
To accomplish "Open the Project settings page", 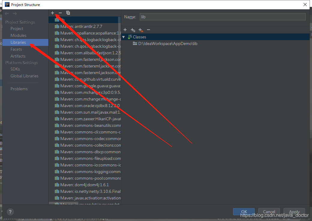I will 17,29.
